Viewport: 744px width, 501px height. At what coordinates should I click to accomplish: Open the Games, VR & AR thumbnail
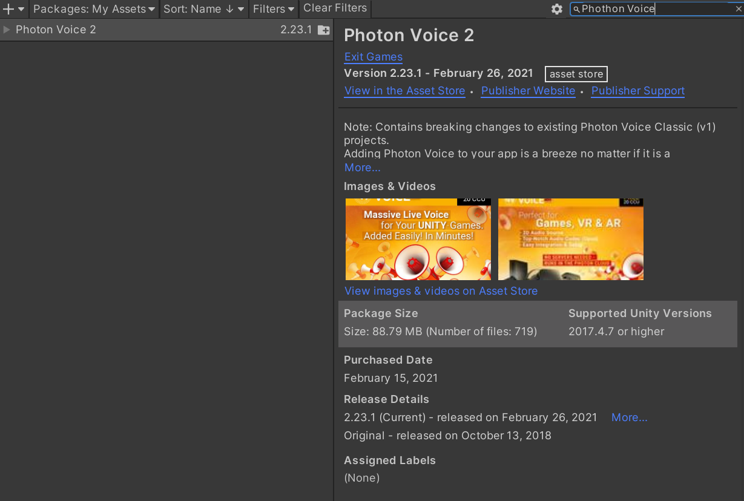(571, 239)
